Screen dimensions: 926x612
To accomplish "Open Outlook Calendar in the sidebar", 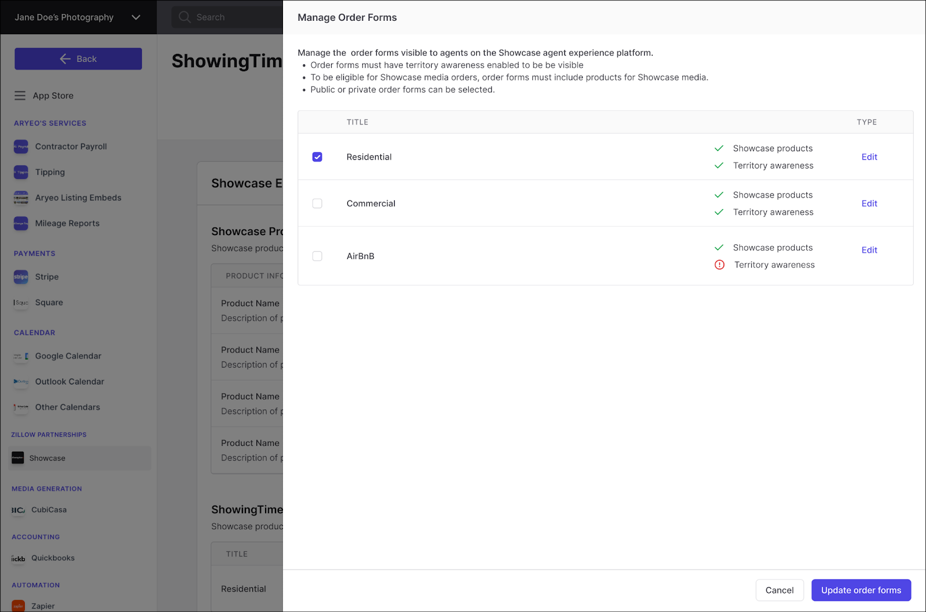I will coord(69,382).
